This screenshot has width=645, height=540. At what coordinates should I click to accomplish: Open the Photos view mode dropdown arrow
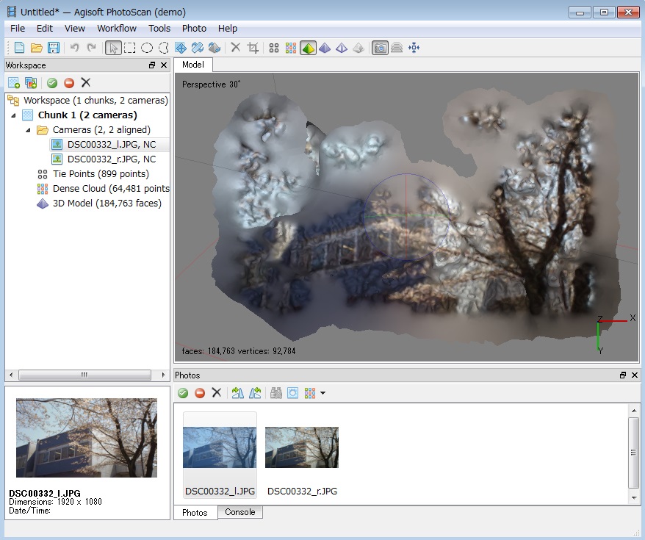tap(322, 394)
